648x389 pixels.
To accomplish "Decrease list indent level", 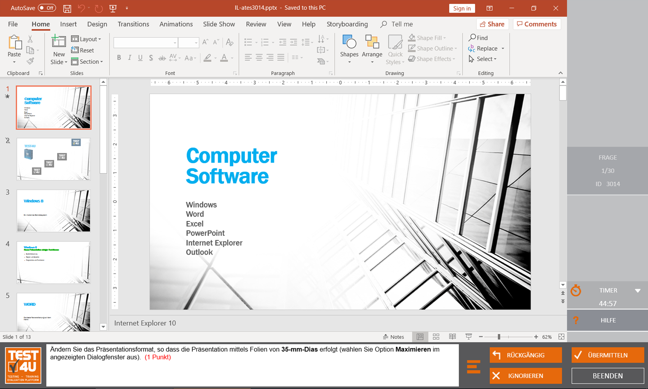I will 283,42.
